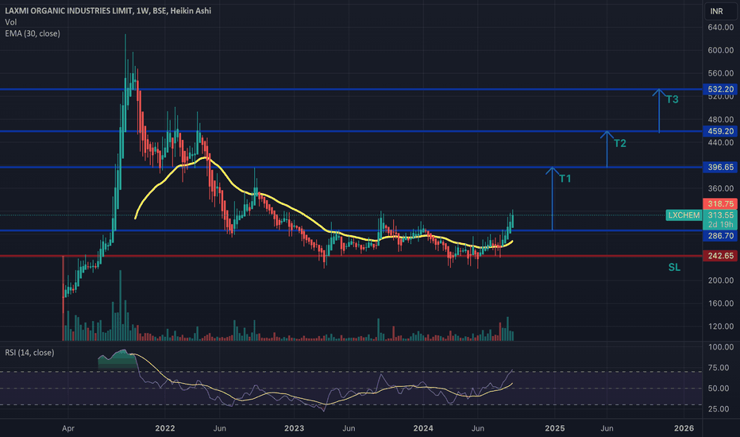Click the red 242.65 stop-loss price label
Screen dimensions: 740x437
click(x=720, y=256)
